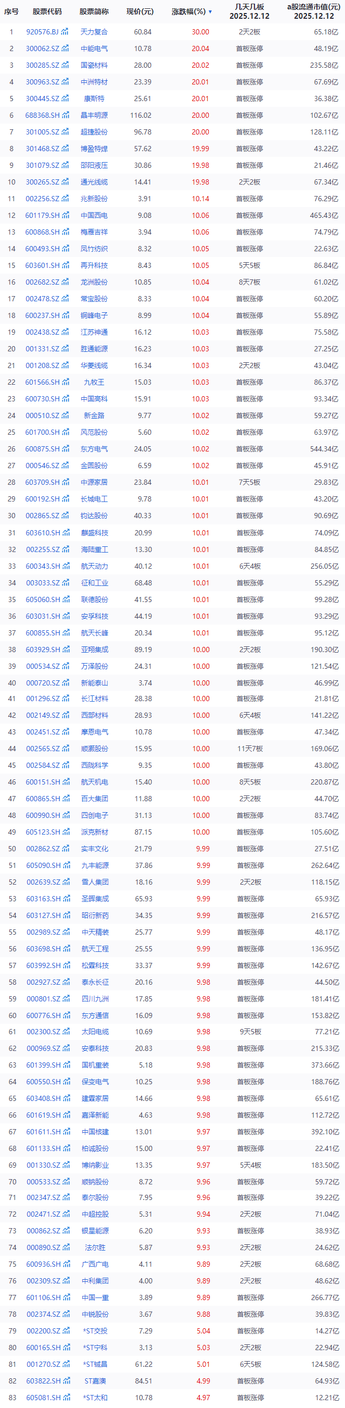Image resolution: width=345 pixels, height=1408 pixels.
Task: Open the 天力复合 stock name link
Action: click(94, 32)
